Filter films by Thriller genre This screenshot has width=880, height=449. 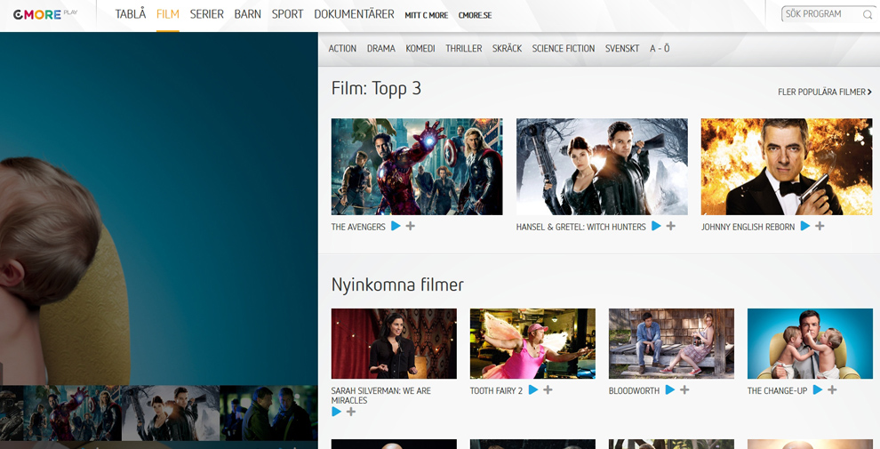463,49
